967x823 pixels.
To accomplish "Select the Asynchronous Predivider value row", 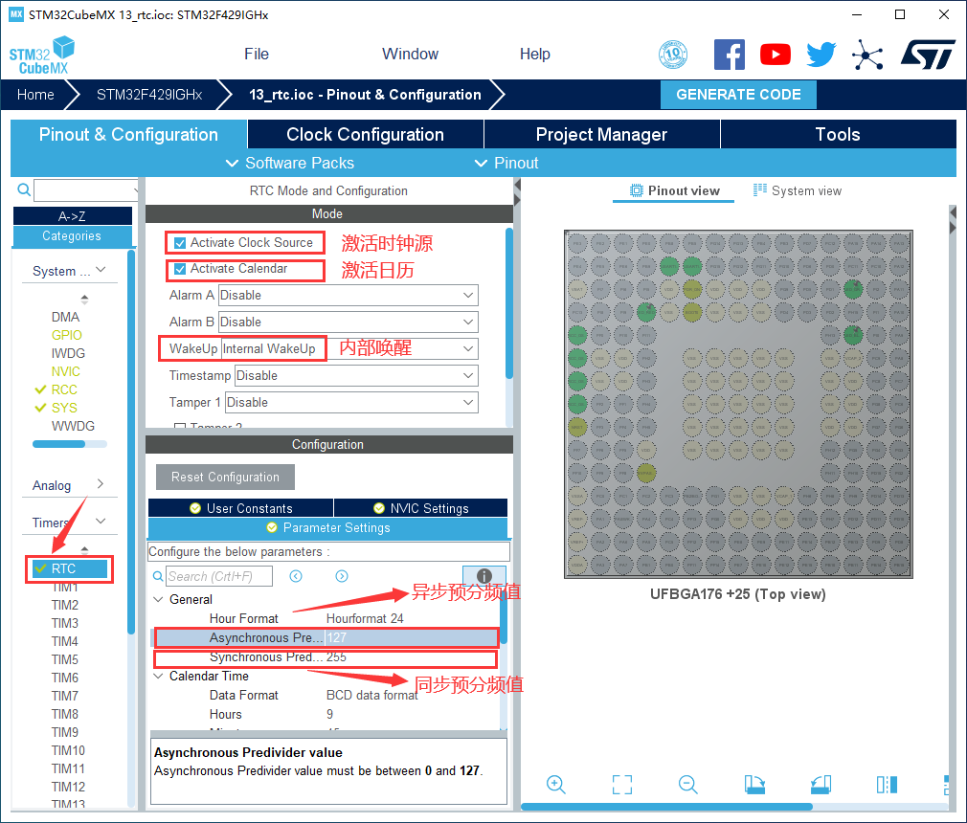I will coord(326,637).
